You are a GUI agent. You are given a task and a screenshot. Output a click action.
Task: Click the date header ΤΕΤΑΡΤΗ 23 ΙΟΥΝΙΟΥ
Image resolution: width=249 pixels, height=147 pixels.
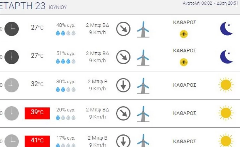pyautogui.click(x=33, y=6)
